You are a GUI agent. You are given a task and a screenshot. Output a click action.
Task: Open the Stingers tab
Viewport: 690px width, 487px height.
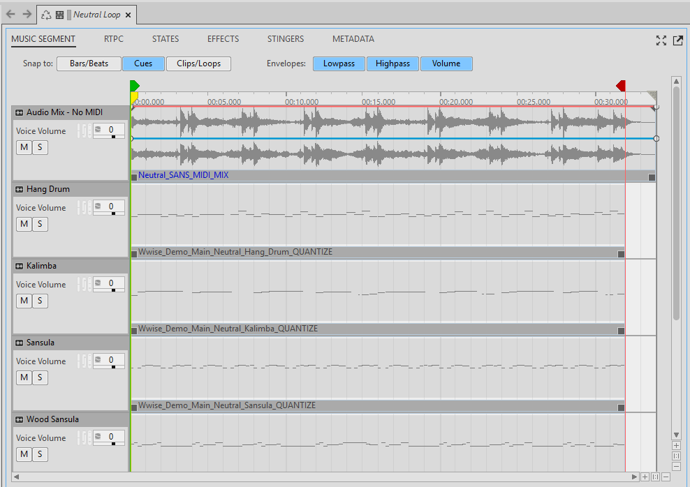[x=285, y=39]
